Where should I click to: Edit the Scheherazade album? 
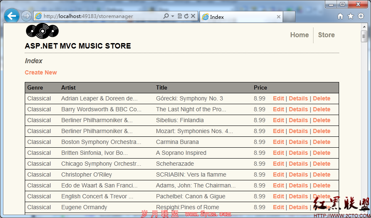(x=278, y=164)
